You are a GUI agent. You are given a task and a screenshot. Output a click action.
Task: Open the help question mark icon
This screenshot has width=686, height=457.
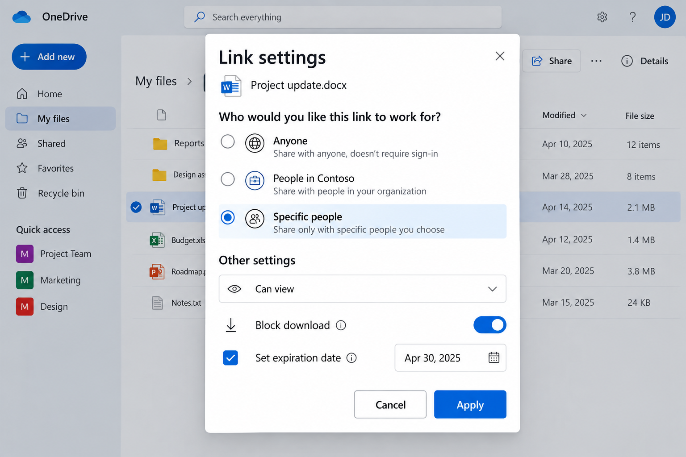pyautogui.click(x=632, y=17)
